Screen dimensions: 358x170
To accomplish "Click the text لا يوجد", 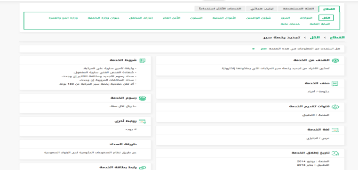I will (x=131, y=129).
